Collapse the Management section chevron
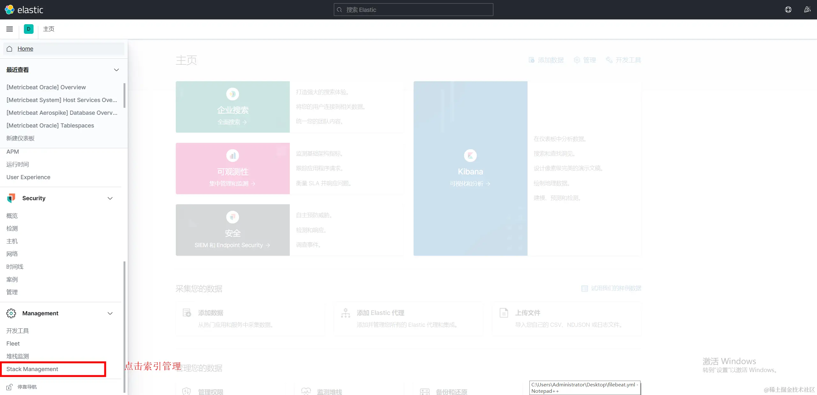Screen dimensions: 817x395 tap(110, 313)
